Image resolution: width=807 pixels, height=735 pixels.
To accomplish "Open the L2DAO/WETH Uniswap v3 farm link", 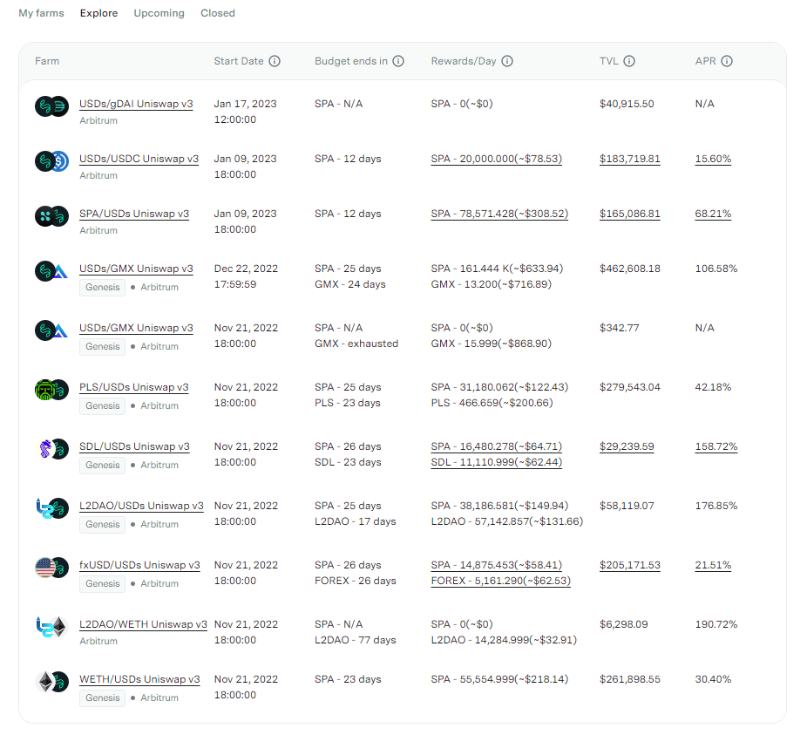I will pyautogui.click(x=143, y=624).
